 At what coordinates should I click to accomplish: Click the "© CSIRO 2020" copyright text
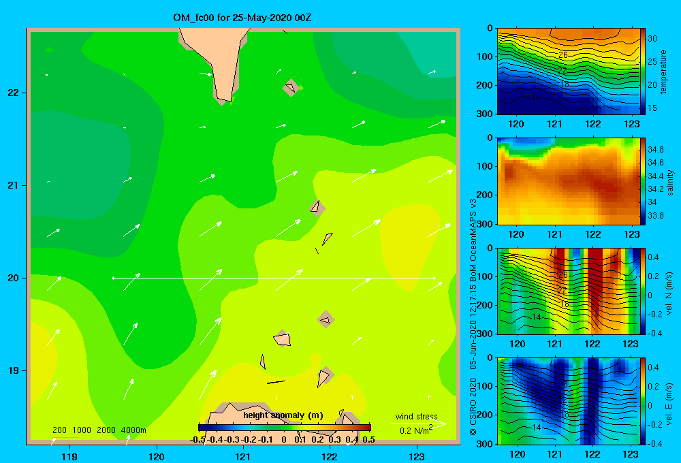[473, 406]
